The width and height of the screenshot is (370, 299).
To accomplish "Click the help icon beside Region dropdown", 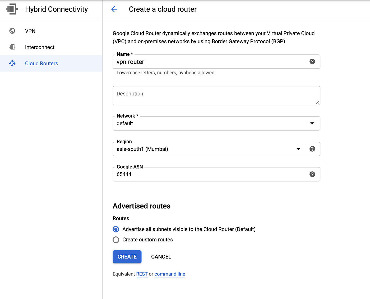I will tap(312, 149).
